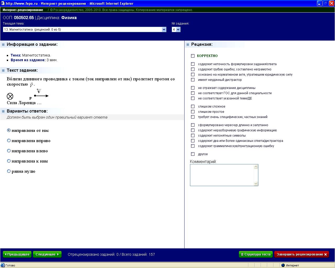
Task: Click 'Время на задание: 3 мин.' line
Action: click(x=34, y=60)
